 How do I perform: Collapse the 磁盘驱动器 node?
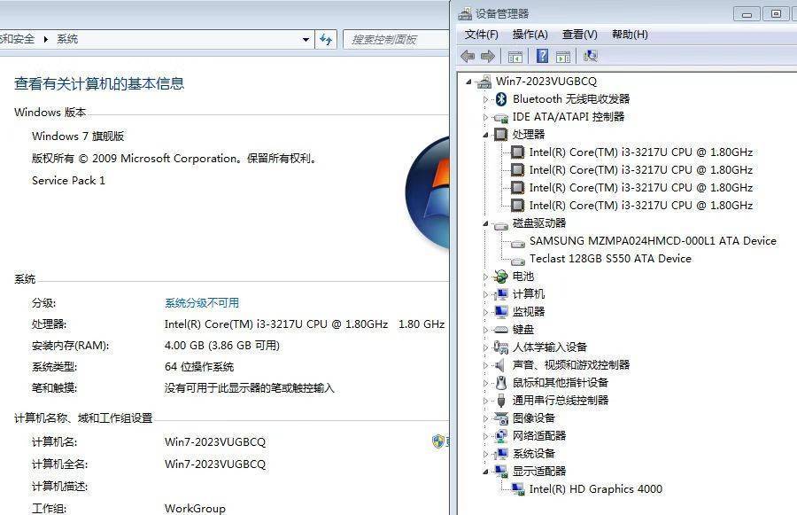[485, 223]
